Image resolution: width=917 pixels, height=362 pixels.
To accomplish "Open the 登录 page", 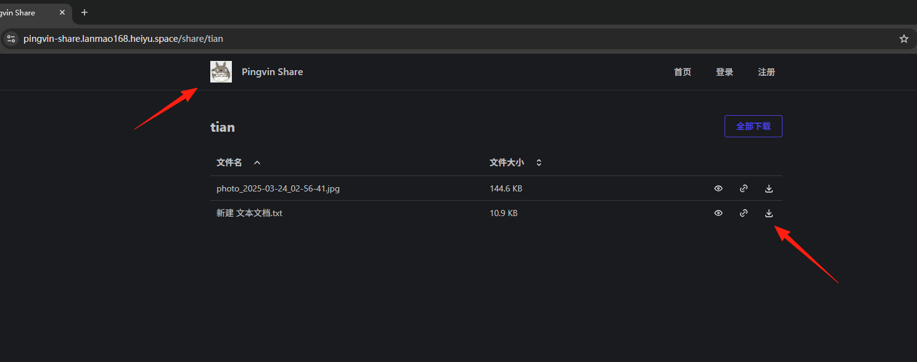I will (725, 72).
